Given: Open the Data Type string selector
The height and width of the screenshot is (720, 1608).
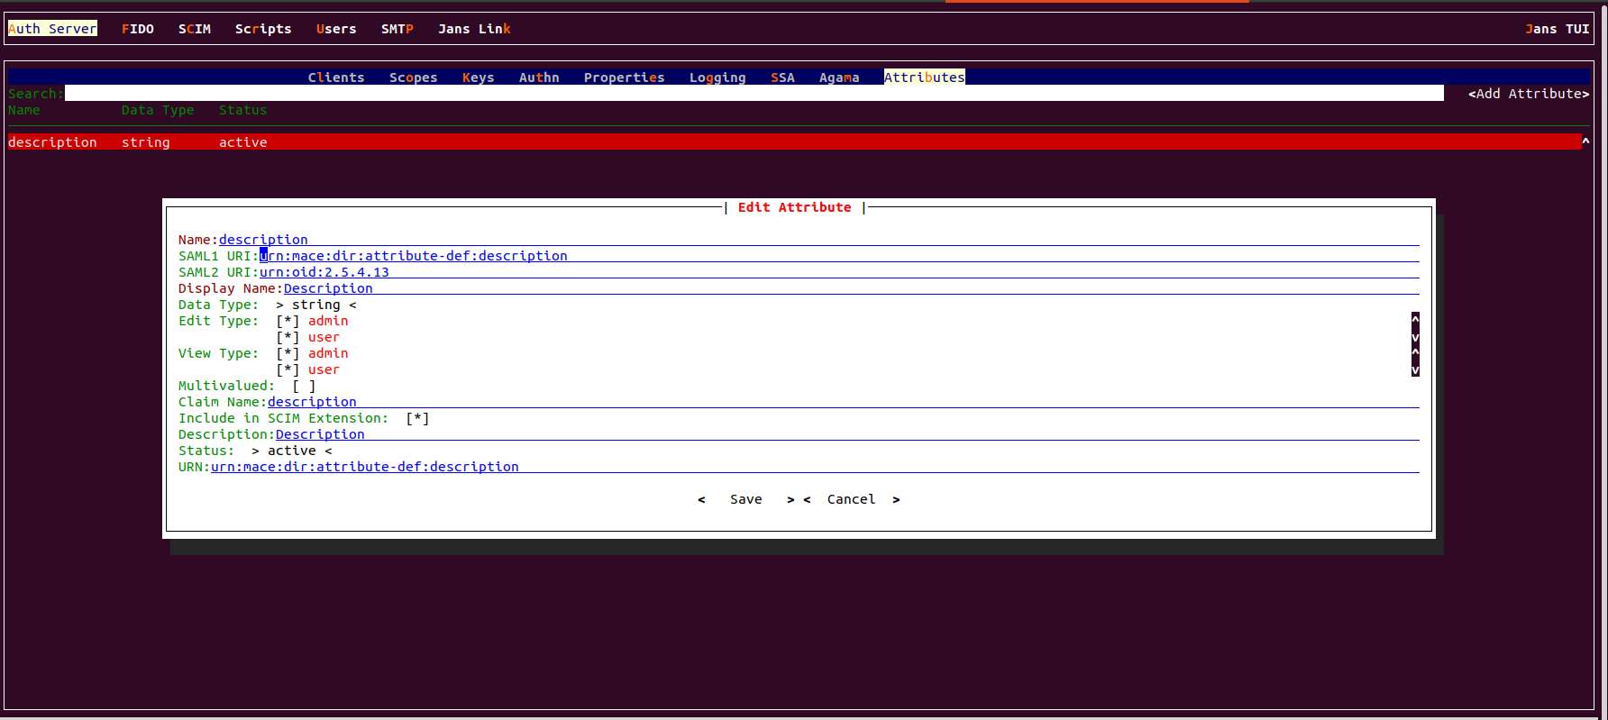Looking at the screenshot, I should 315,305.
